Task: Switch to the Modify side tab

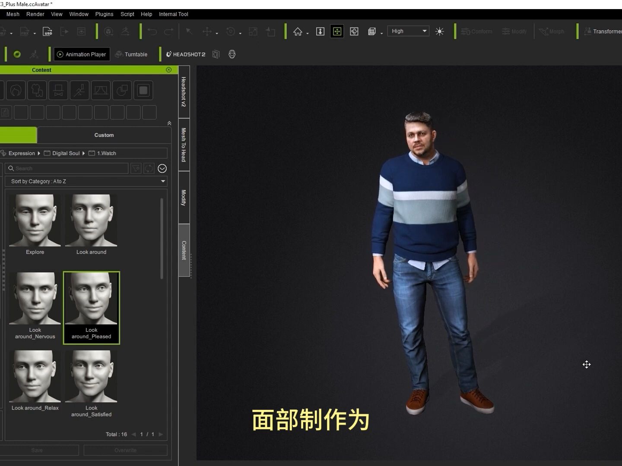Action: click(x=184, y=198)
